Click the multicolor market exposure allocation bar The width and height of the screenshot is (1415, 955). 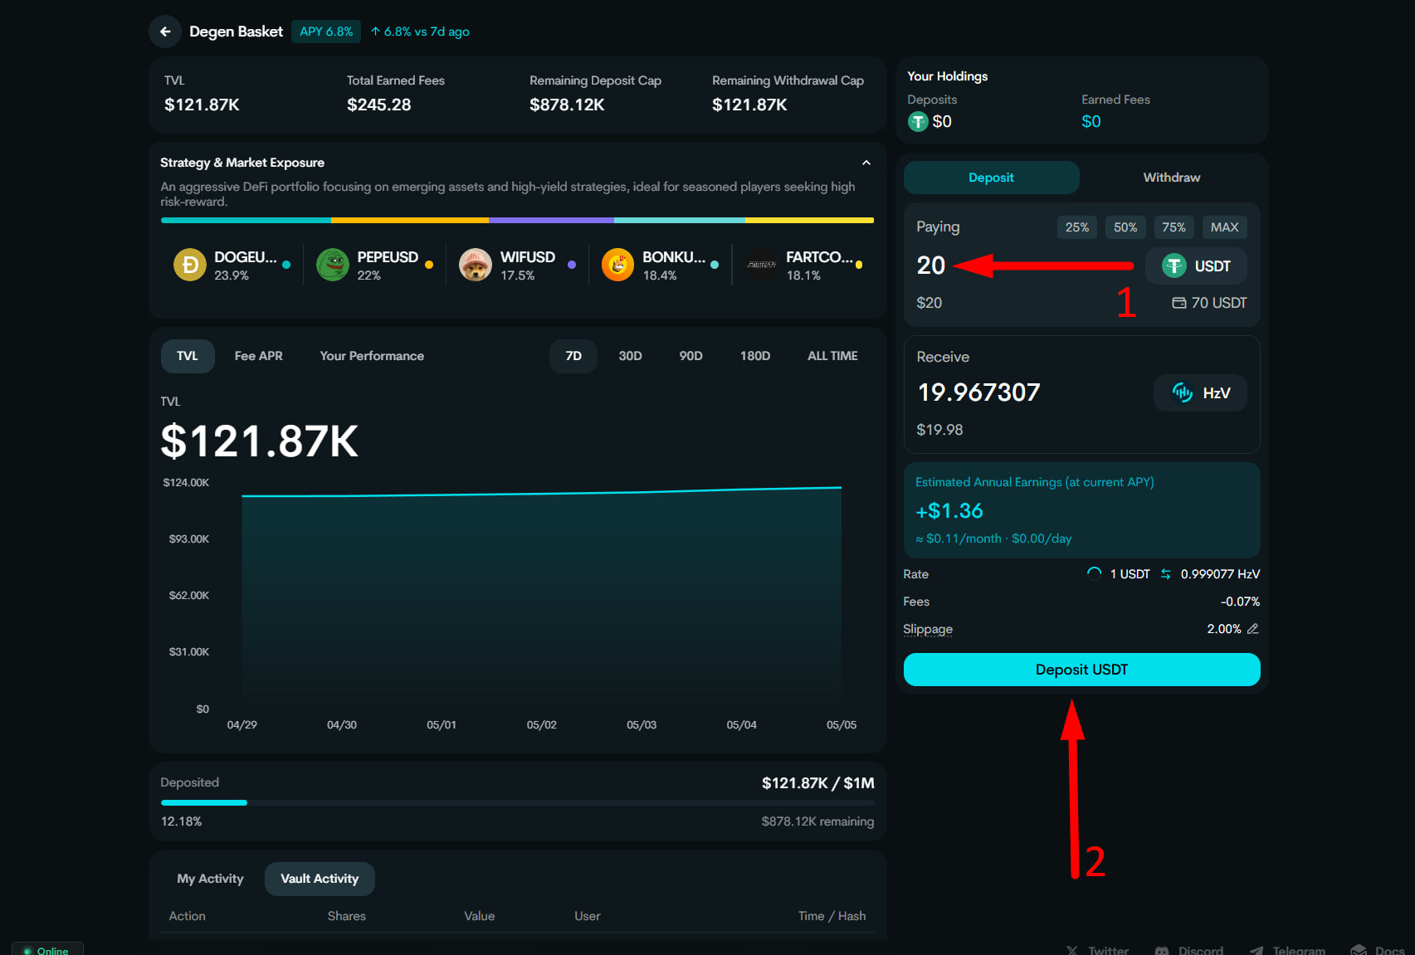pos(517,221)
